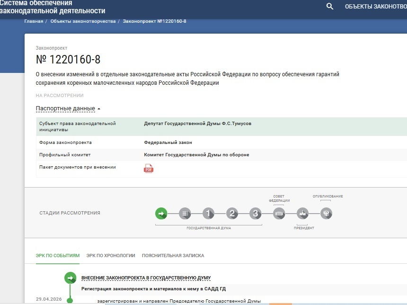Click the Субъект права законодательной инициативы label
This screenshot has height=305, width=407.
pyautogui.click(x=77, y=126)
